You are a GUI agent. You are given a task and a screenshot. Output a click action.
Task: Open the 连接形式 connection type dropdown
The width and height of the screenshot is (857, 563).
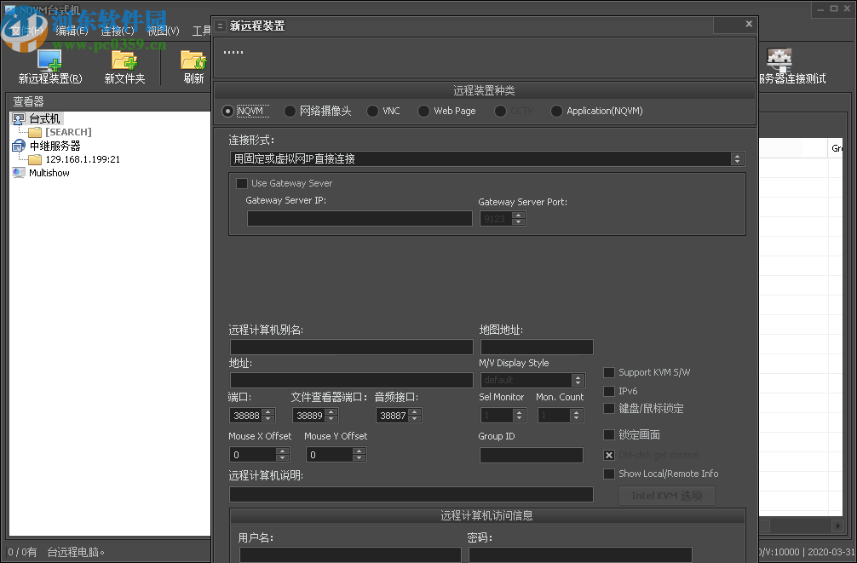tap(738, 158)
